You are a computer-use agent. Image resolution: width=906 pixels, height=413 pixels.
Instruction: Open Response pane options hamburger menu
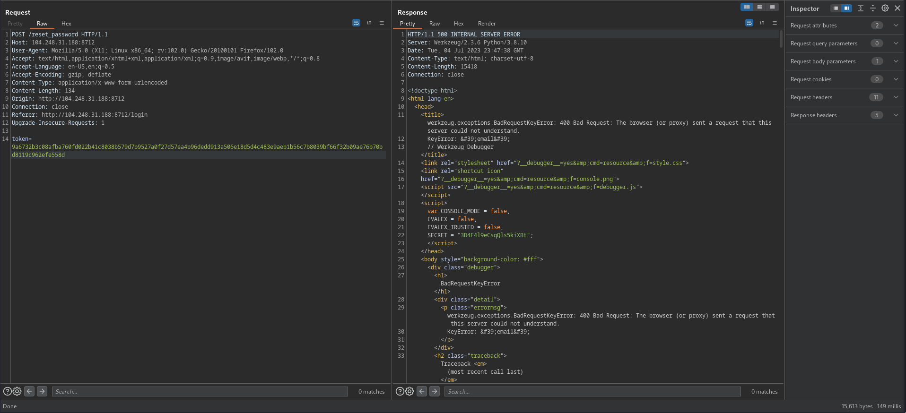(x=775, y=23)
